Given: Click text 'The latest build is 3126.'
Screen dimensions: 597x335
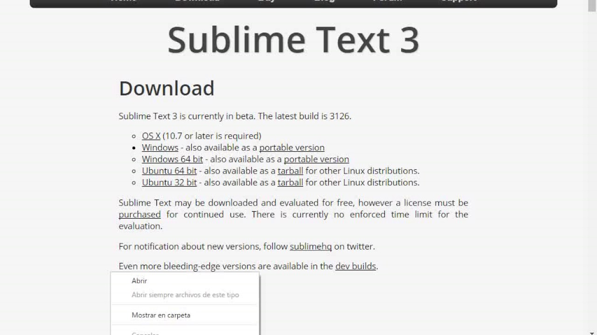Looking at the screenshot, I should [305, 116].
